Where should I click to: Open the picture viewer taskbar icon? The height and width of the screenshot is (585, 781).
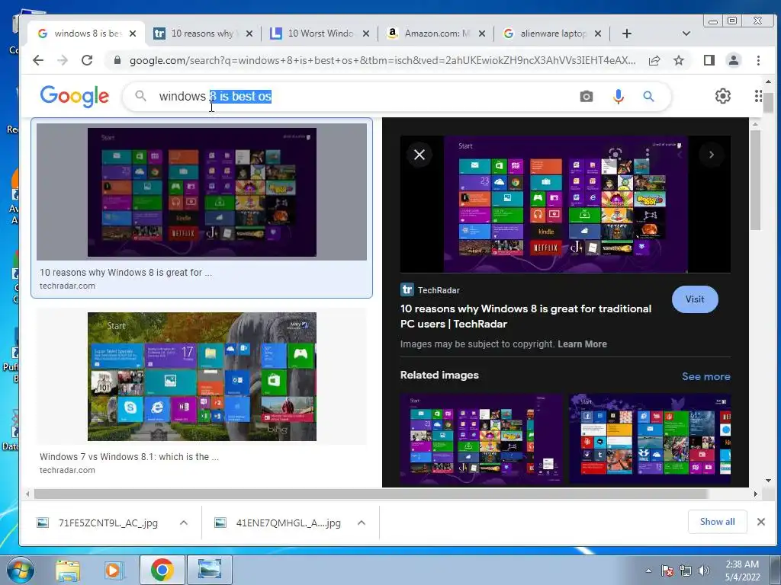click(209, 570)
